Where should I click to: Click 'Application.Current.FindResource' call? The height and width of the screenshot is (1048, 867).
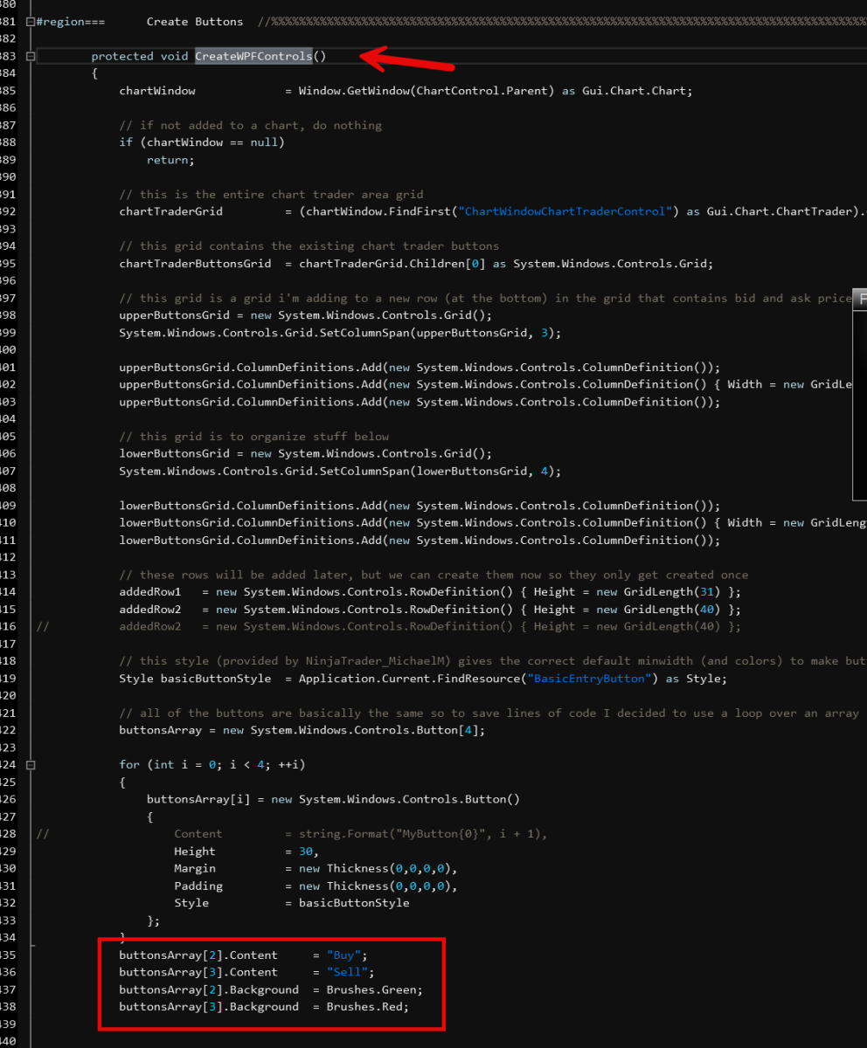click(x=411, y=679)
